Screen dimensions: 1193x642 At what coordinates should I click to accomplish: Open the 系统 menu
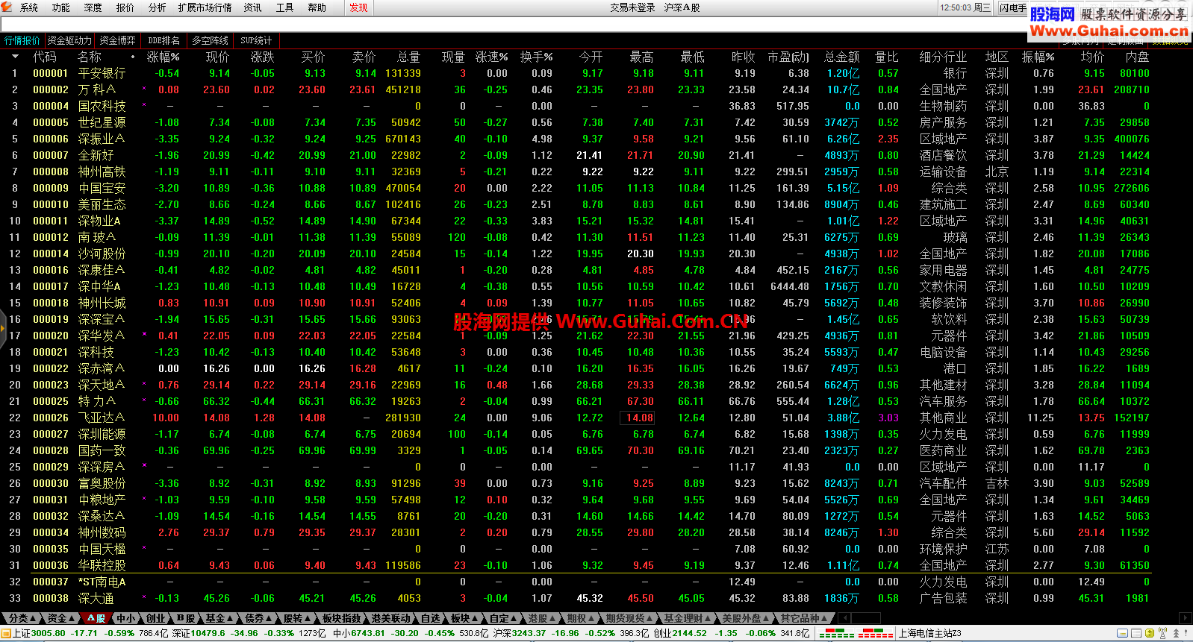[x=29, y=7]
